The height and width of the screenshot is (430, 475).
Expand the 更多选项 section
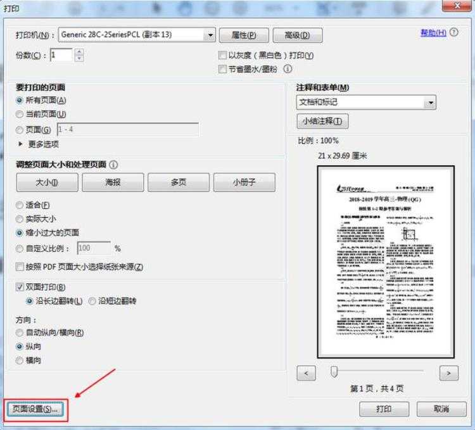[x=20, y=144]
